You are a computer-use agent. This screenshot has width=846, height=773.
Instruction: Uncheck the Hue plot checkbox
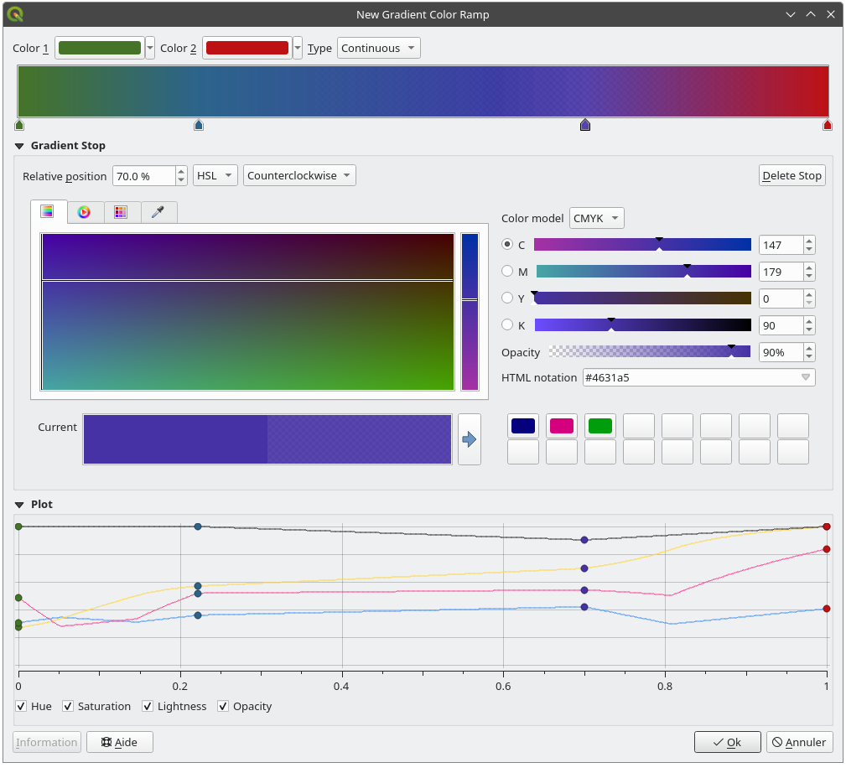(22, 706)
